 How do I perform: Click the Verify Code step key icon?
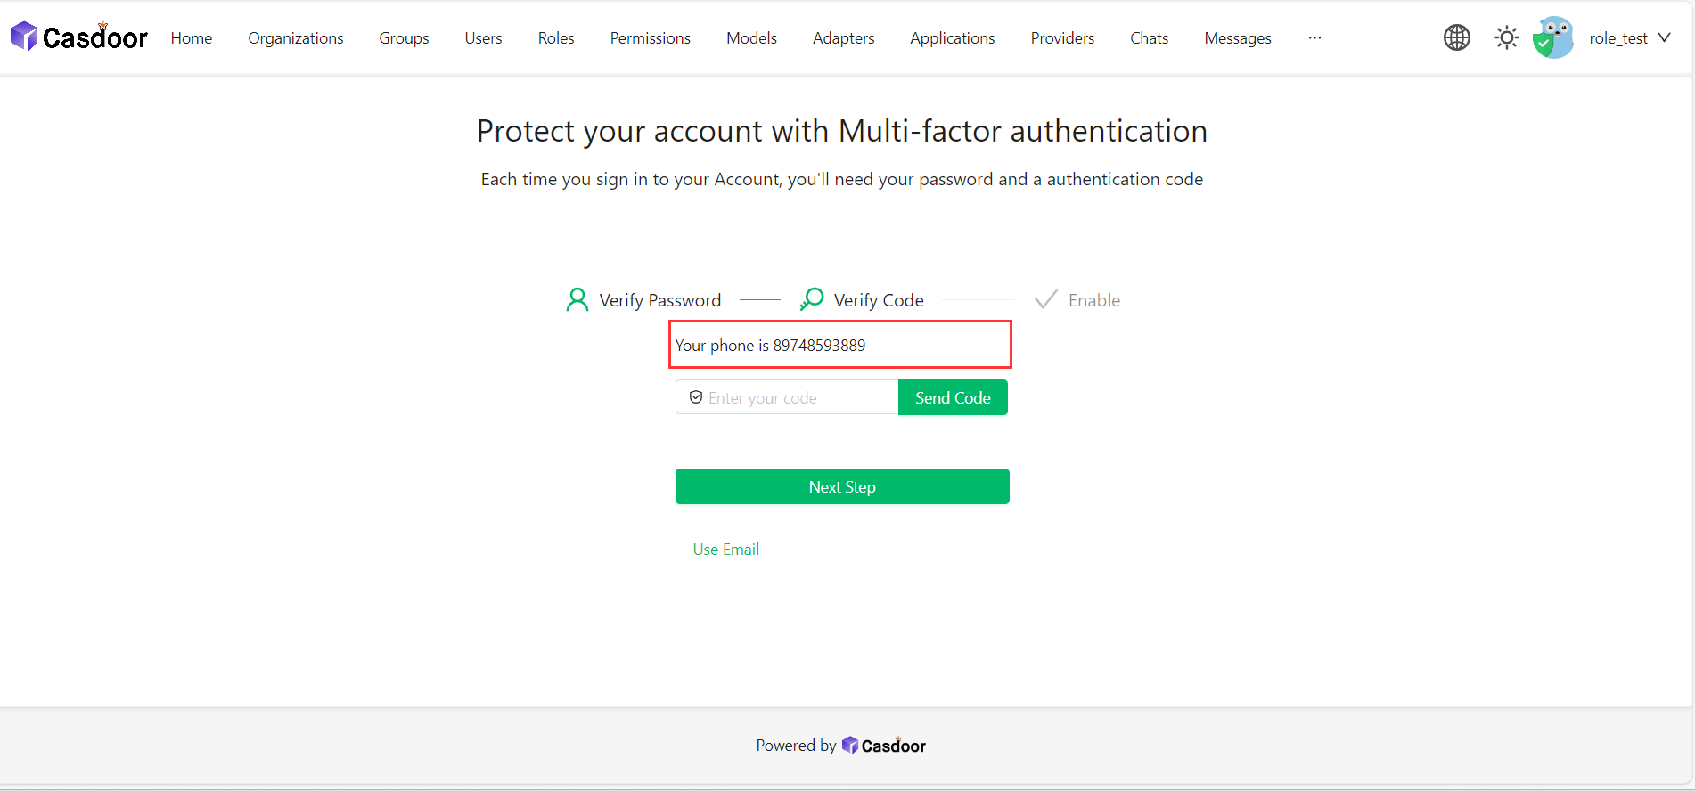coord(812,299)
